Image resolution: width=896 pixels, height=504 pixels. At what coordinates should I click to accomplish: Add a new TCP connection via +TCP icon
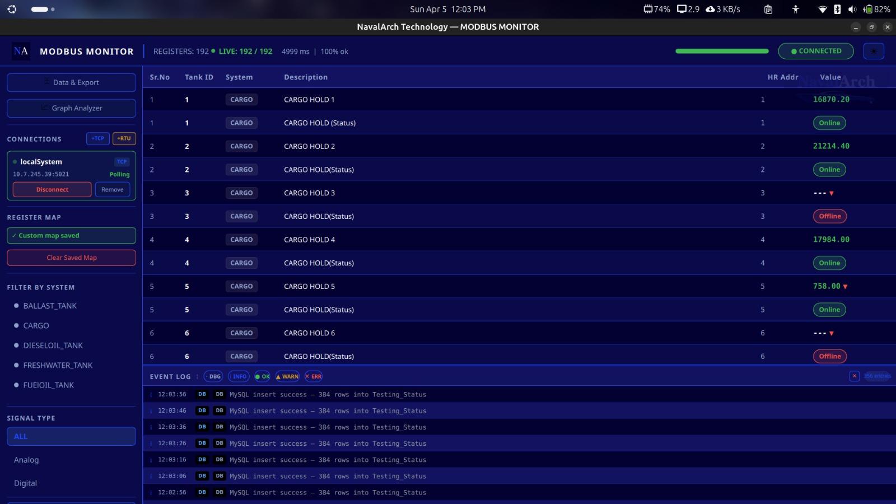[x=97, y=138]
